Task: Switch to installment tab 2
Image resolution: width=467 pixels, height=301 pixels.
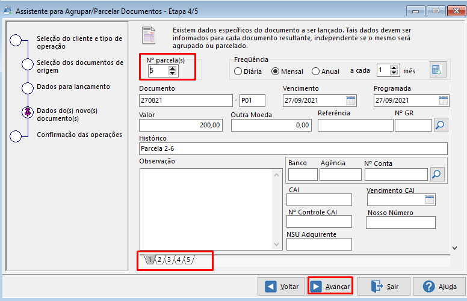Action: coord(159,260)
